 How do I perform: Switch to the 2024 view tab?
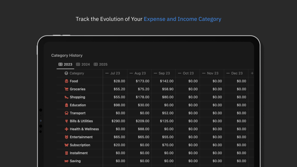pyautogui.click(x=83, y=64)
